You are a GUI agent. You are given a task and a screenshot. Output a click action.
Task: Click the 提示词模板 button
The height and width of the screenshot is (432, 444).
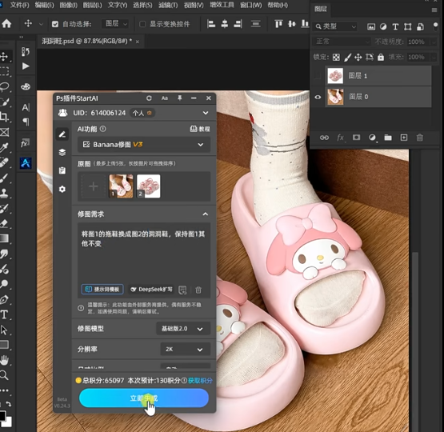point(102,290)
